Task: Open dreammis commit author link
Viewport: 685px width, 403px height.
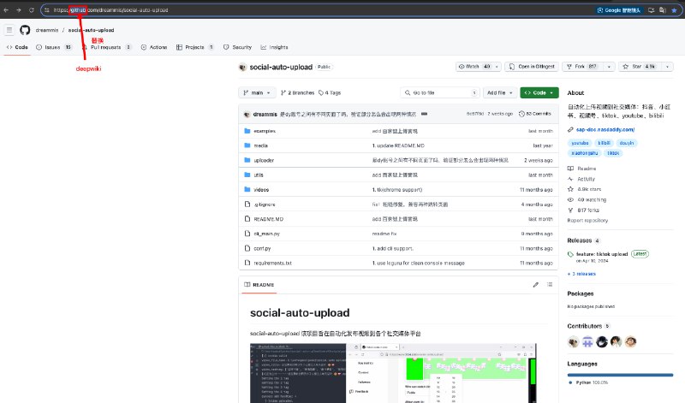Action: (x=265, y=114)
